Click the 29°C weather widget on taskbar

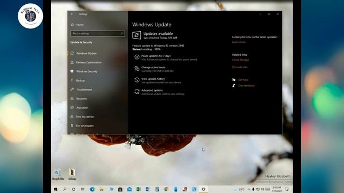(x=239, y=189)
